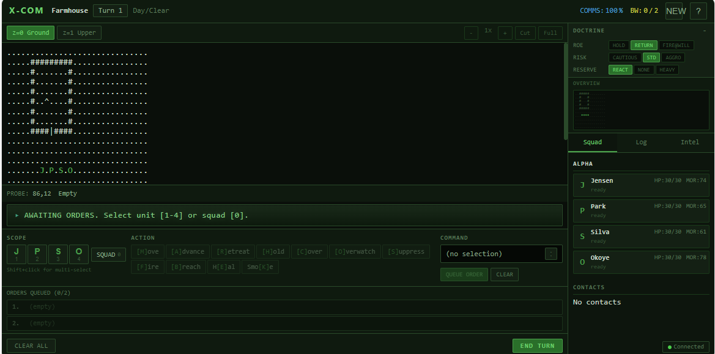The image size is (715, 354).
Task: Open the command options menu button
Action: [x=551, y=254]
